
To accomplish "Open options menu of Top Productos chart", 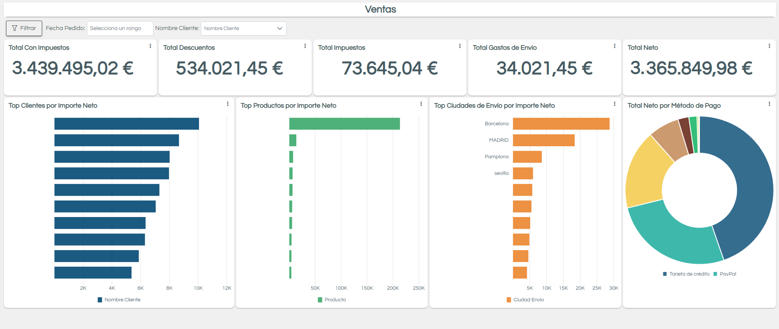I will click(x=421, y=104).
